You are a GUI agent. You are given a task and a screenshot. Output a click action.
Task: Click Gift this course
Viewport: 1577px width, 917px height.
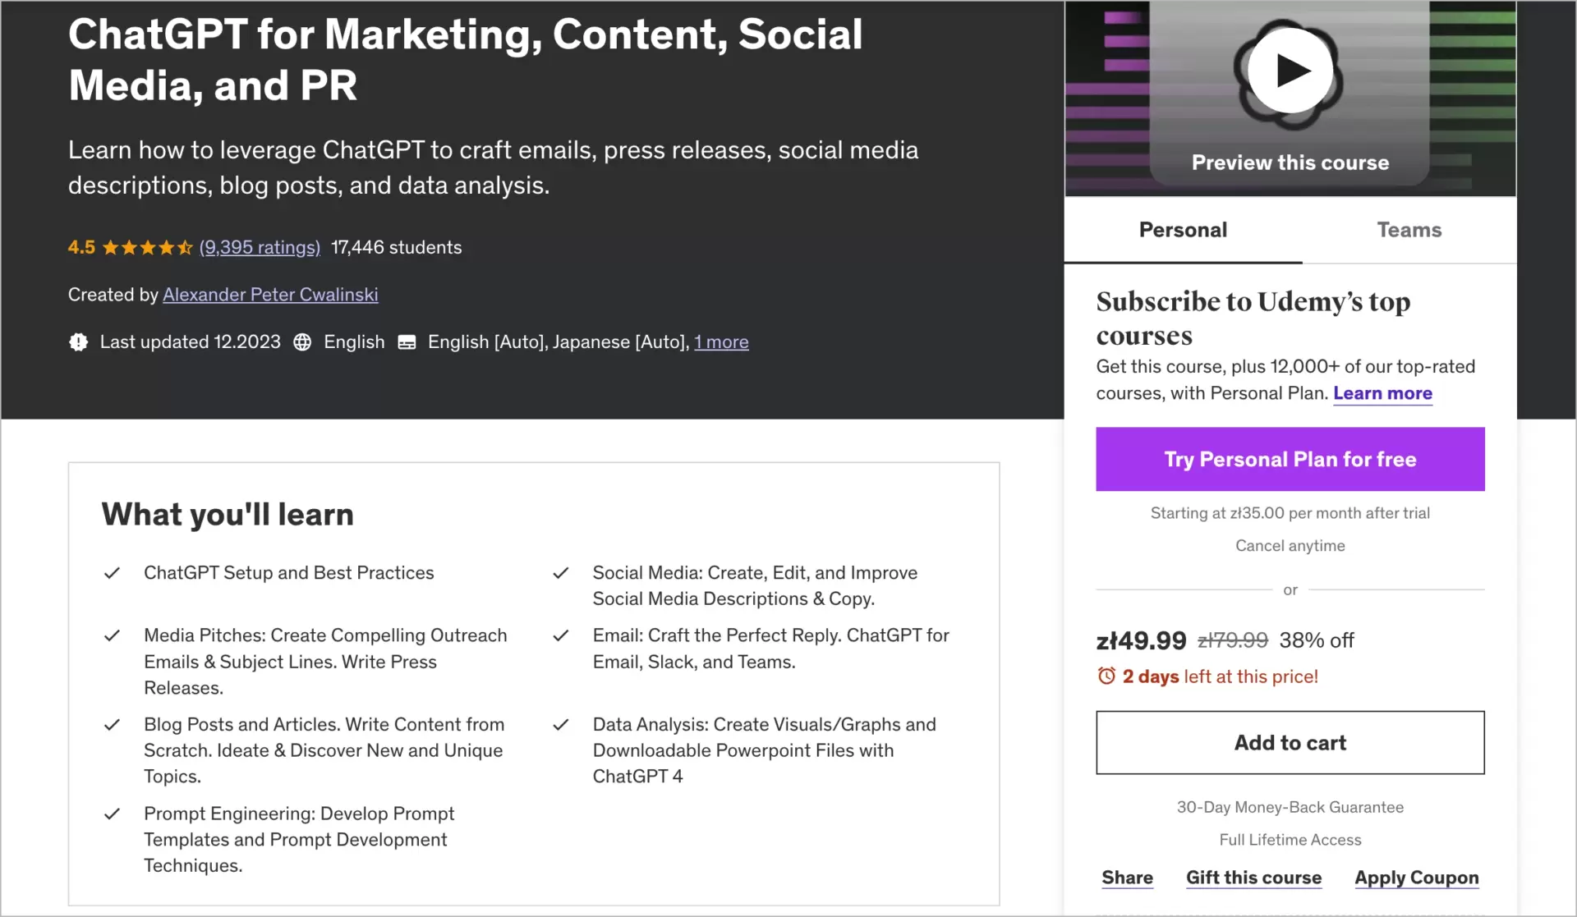click(1254, 878)
